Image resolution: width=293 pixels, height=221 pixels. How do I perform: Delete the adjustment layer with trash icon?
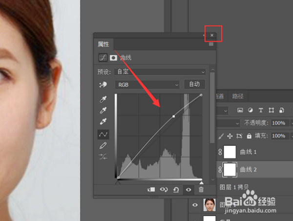coord(201,190)
